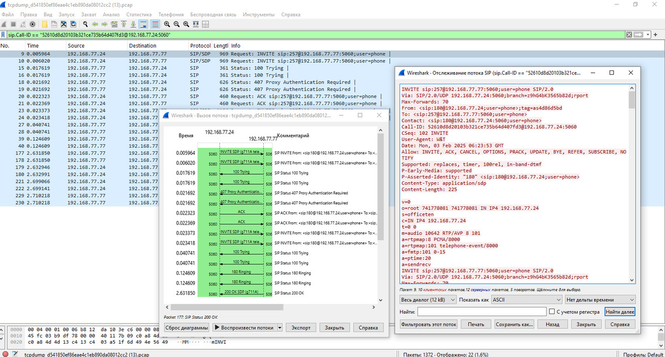This screenshot has width=665, height=357.
Task: Click the resize columns toolbar icon
Action: pyautogui.click(x=197, y=24)
